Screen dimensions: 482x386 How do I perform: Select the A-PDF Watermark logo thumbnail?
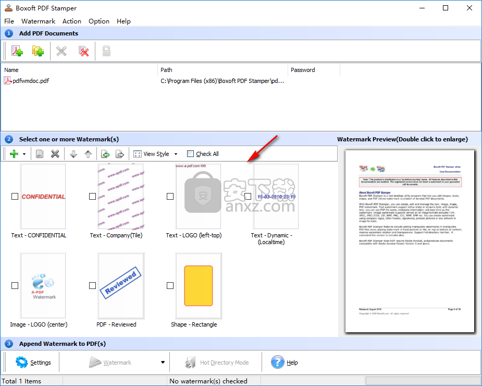43,286
